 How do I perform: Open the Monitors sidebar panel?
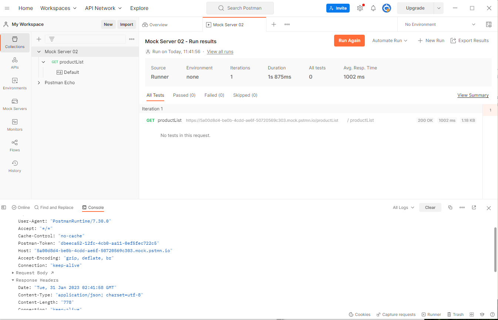[x=15, y=125]
